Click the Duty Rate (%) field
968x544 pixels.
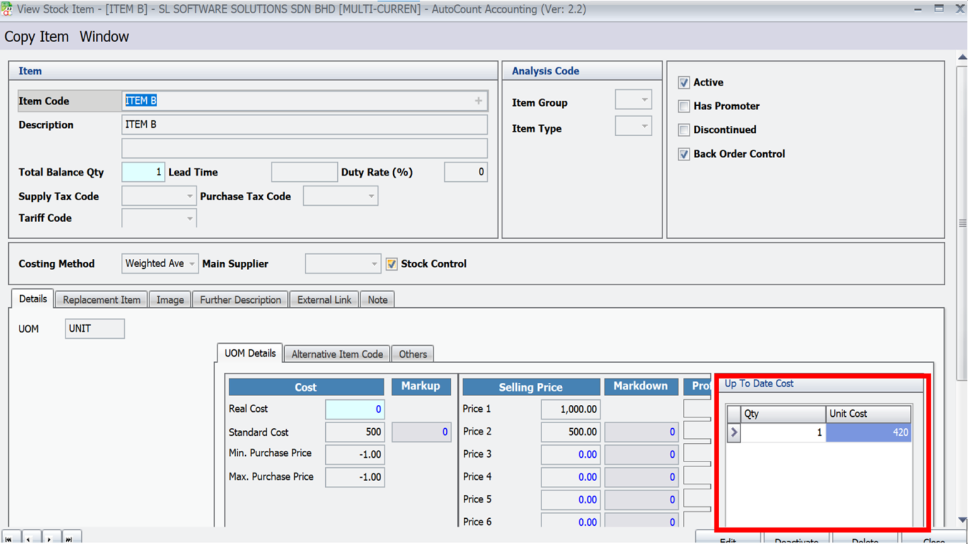466,172
